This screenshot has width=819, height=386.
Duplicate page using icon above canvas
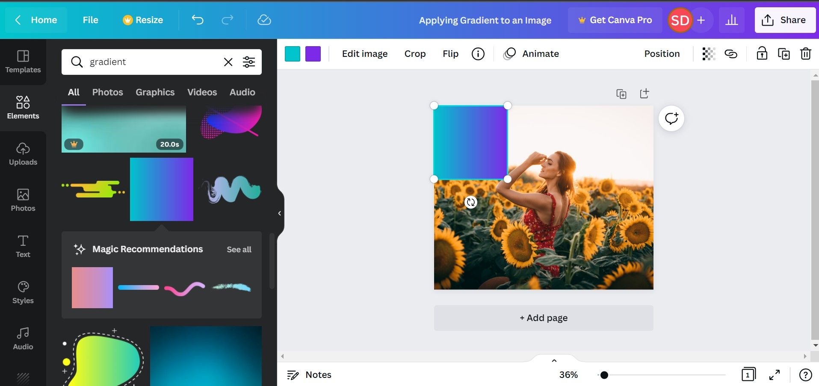[x=621, y=94]
